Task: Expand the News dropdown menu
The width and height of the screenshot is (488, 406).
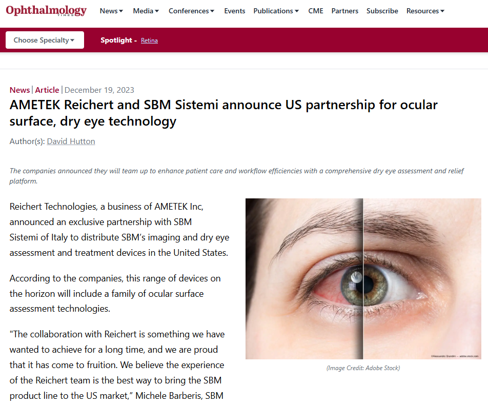Action: coord(111,11)
